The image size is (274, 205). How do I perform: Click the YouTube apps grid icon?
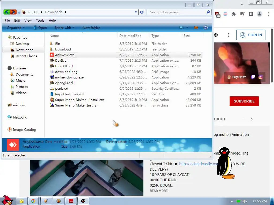point(216,35)
